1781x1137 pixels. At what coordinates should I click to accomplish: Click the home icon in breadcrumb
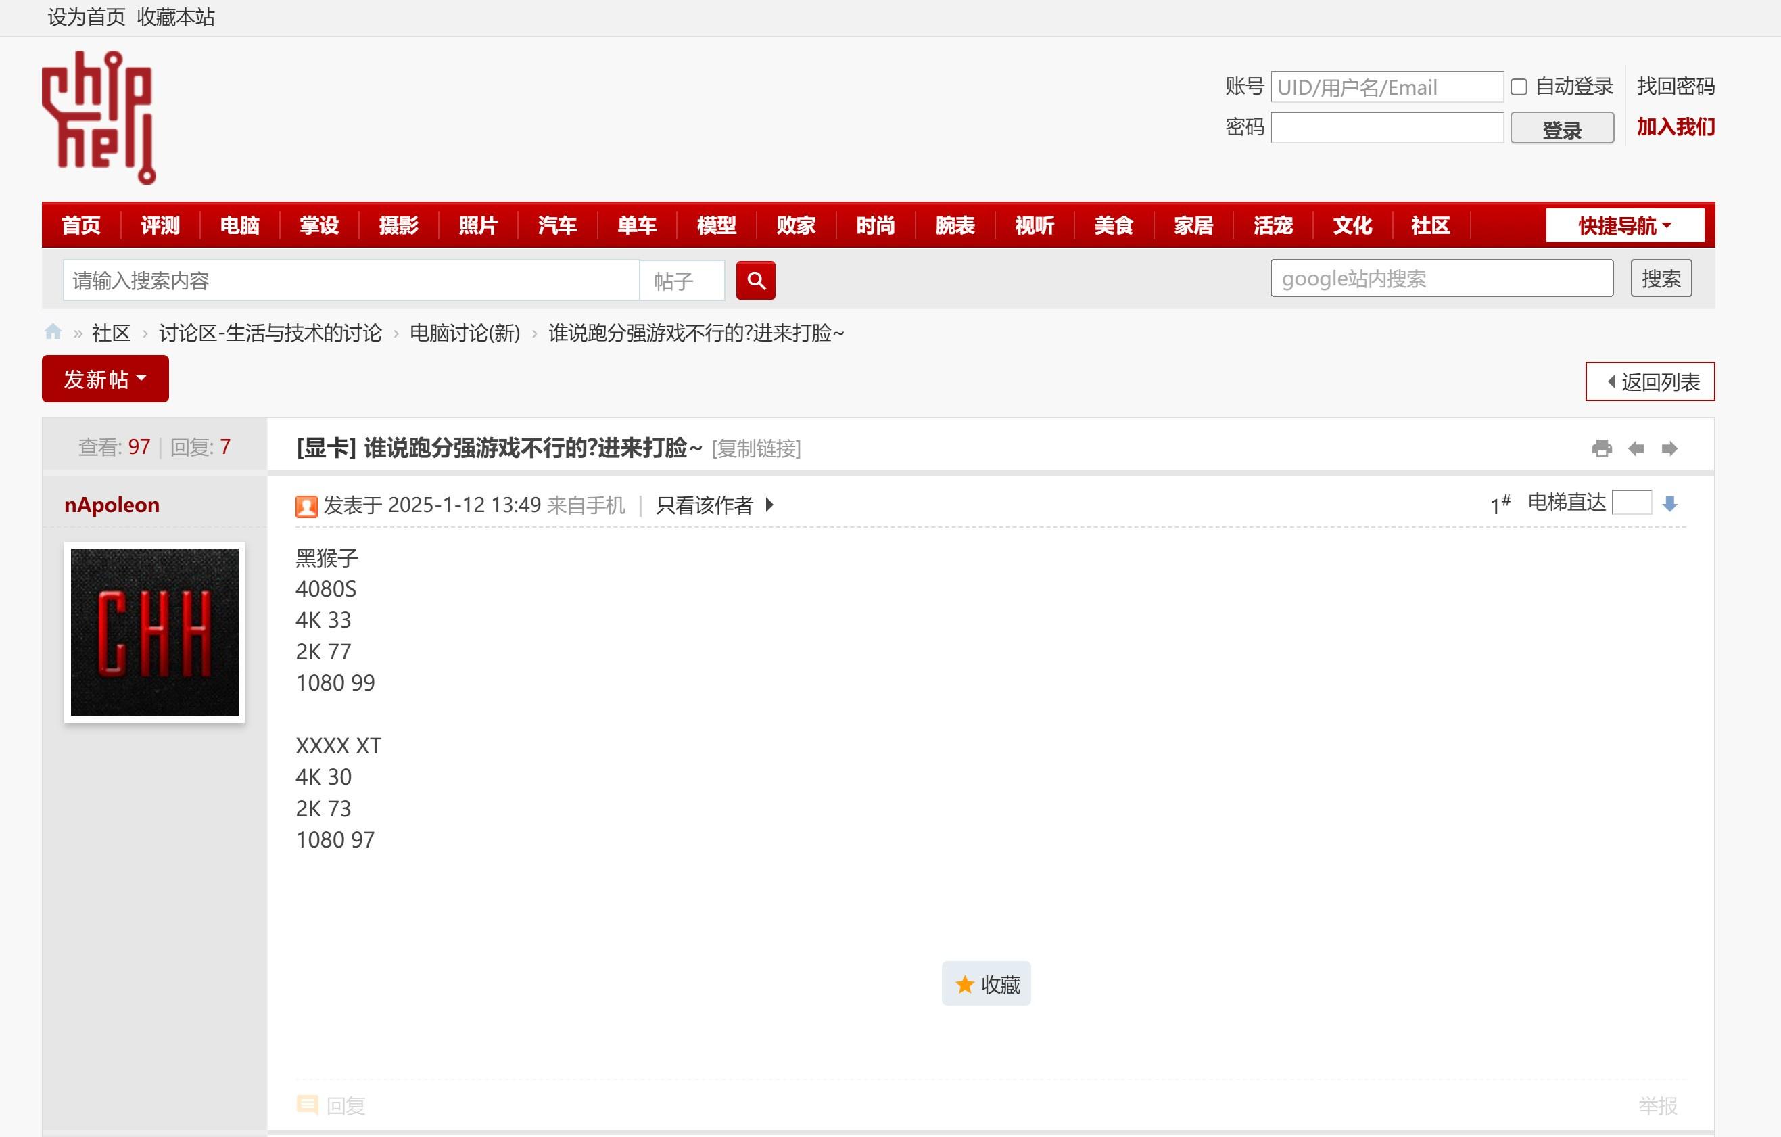(53, 332)
